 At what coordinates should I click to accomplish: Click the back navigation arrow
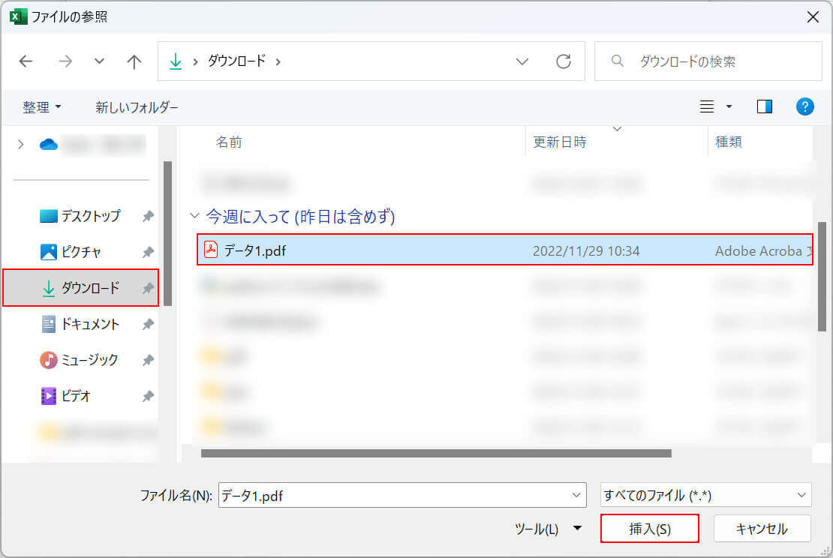click(26, 61)
